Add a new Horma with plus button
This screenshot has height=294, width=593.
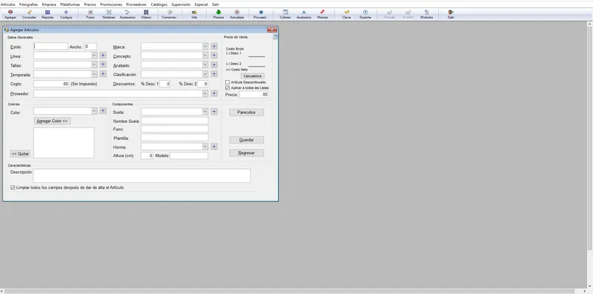click(x=214, y=147)
